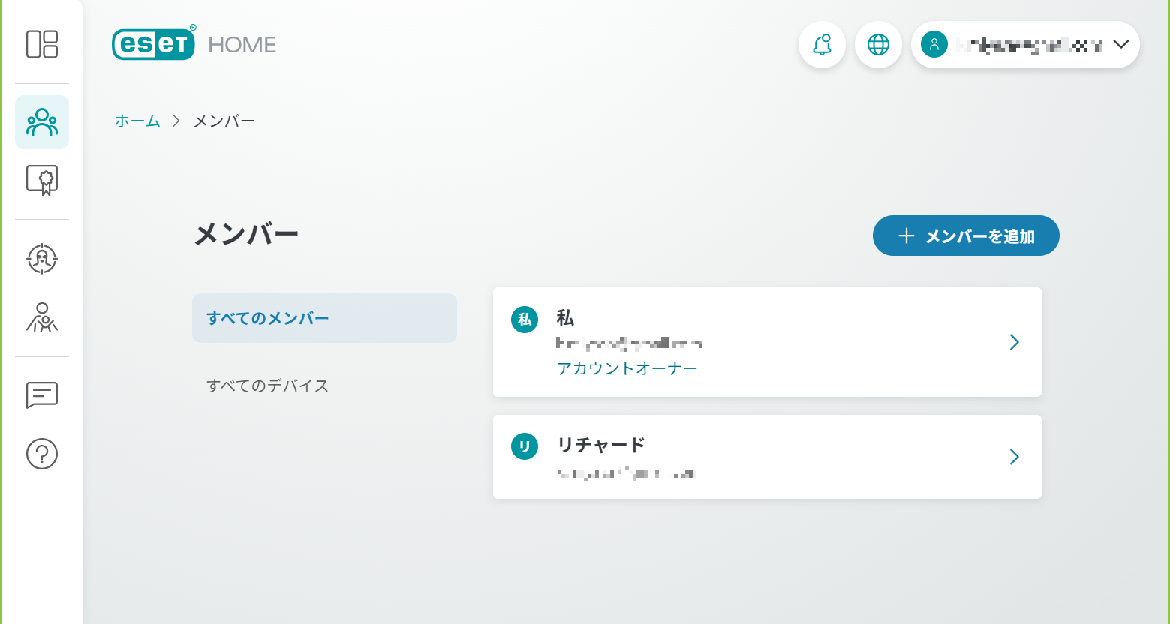Click the Members sidebar icon
Viewport: 1170px width, 624px height.
[42, 122]
